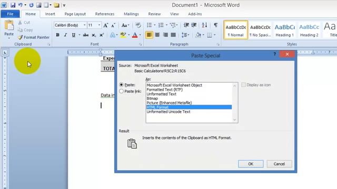The image size is (337, 189).
Task: Click the Sort icon
Action: click(204, 25)
